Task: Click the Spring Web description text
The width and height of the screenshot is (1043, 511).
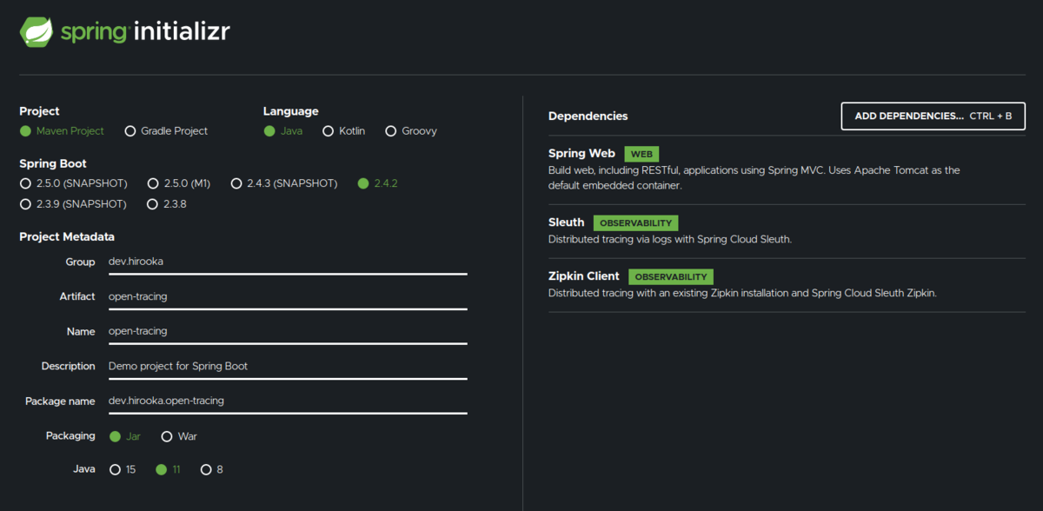Action: point(754,177)
